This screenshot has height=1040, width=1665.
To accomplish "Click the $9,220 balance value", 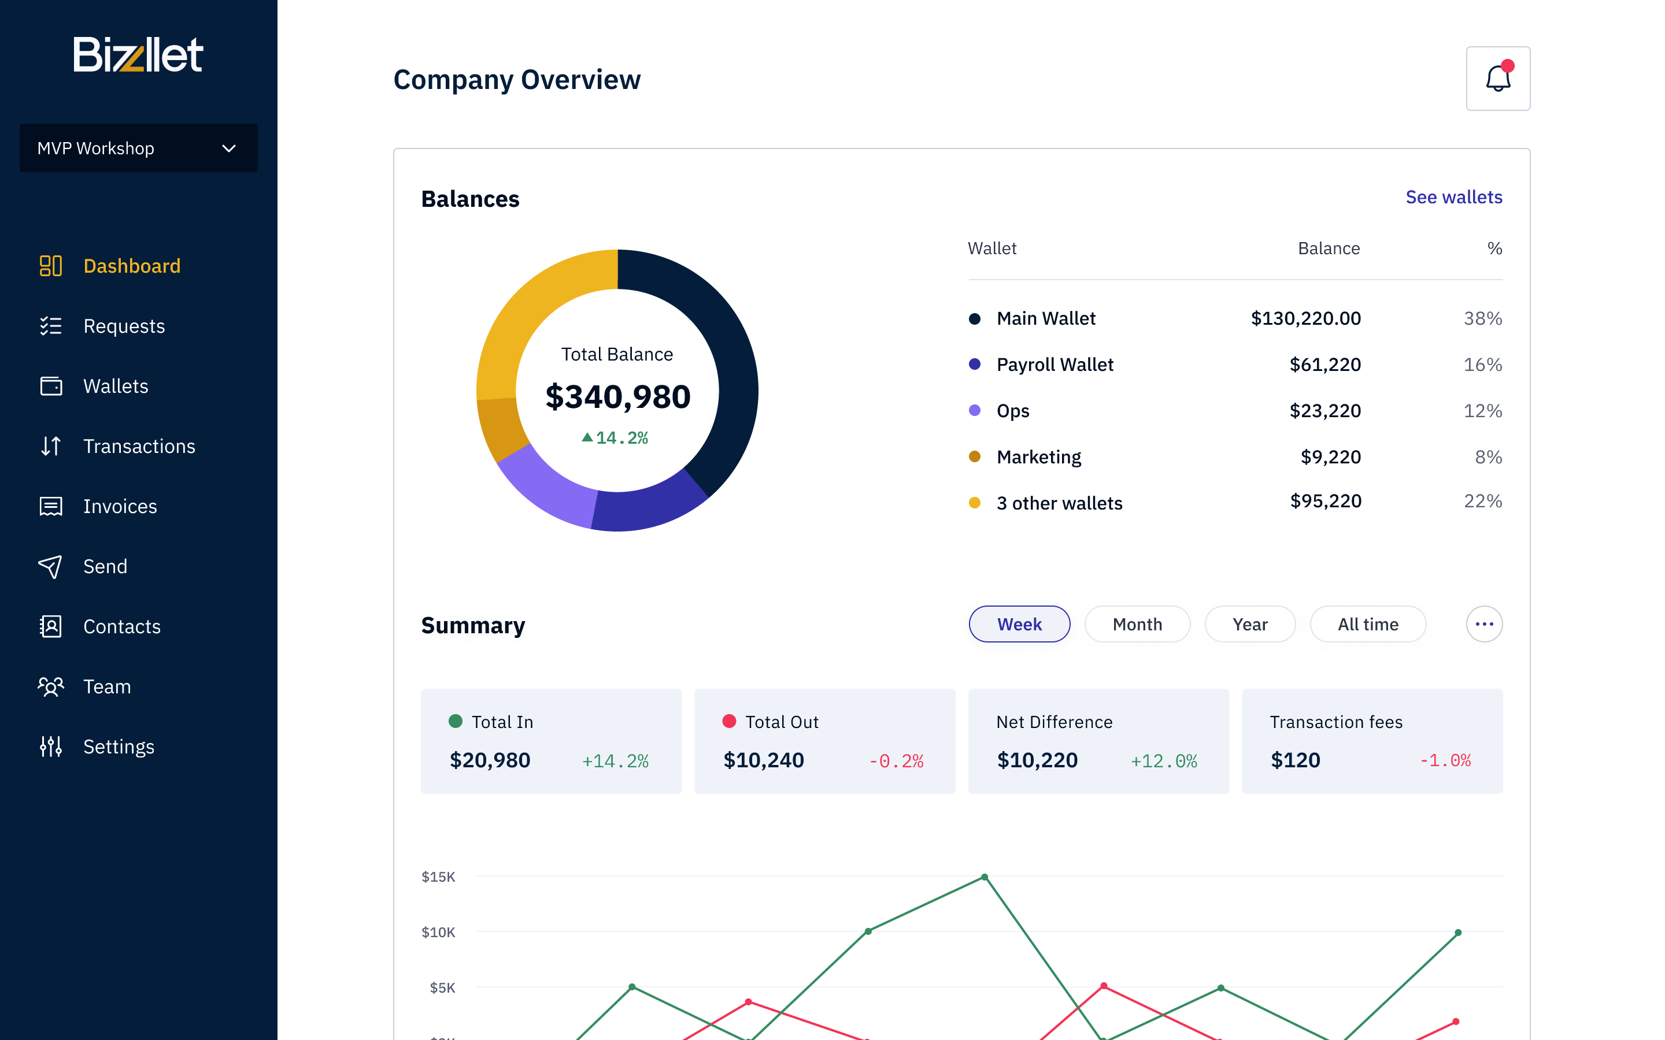I will pyautogui.click(x=1331, y=456).
